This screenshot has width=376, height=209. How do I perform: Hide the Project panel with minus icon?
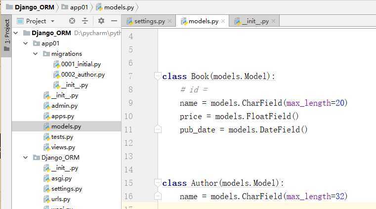(x=114, y=21)
